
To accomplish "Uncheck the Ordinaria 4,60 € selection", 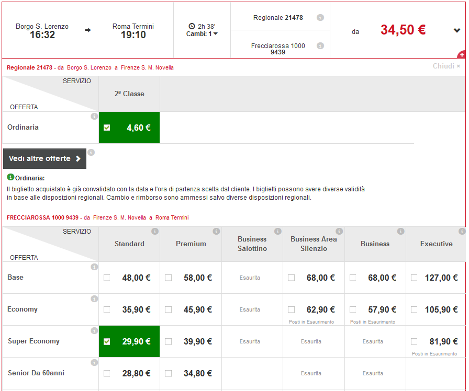I will tap(107, 128).
